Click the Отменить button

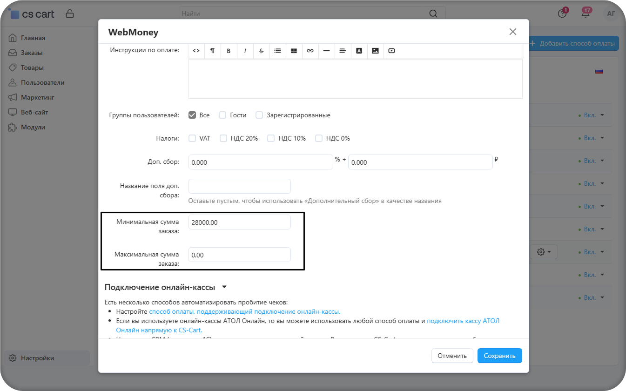452,356
